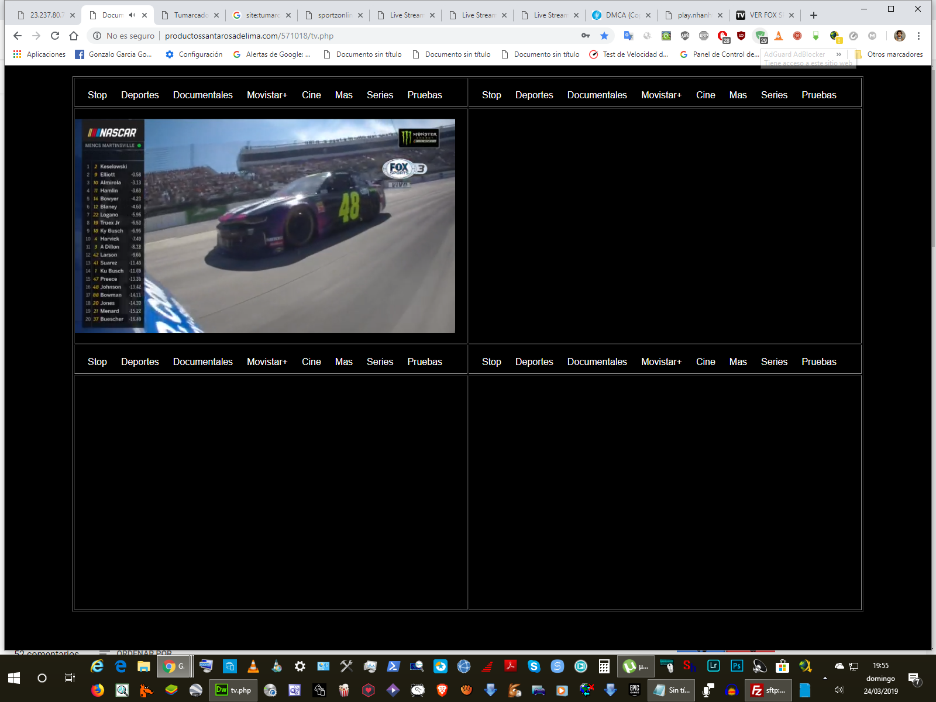Open Series menu in bottom-right player
The image size is (936, 702).
[773, 362]
